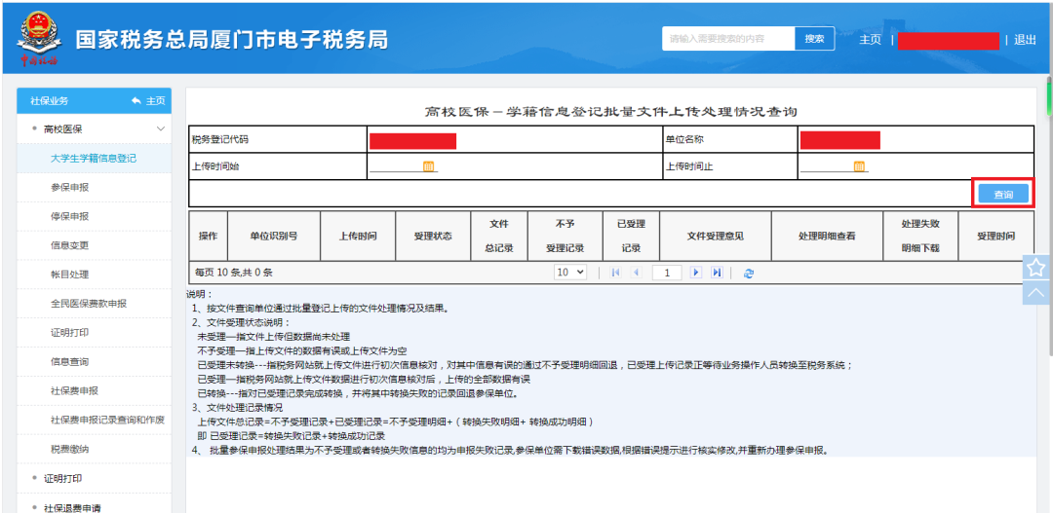
Task: Expand the 证明打印 top-level section
Action: [x=63, y=478]
